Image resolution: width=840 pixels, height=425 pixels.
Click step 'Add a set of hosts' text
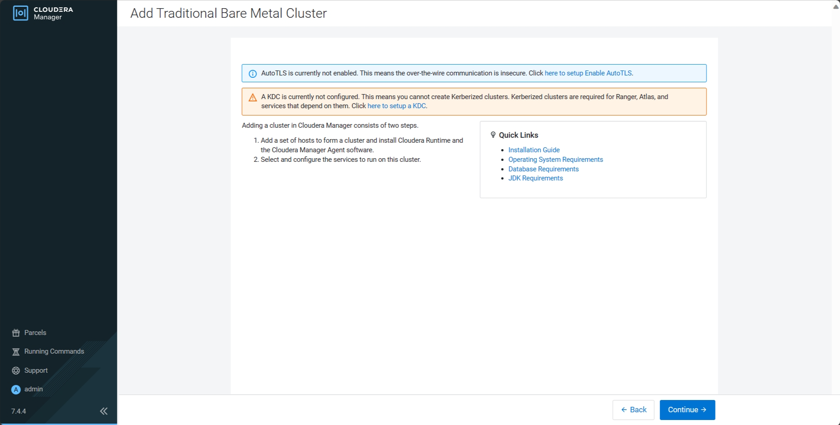[362, 145]
